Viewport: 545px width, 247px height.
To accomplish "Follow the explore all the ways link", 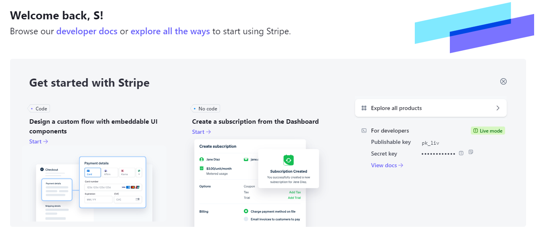I will (170, 31).
